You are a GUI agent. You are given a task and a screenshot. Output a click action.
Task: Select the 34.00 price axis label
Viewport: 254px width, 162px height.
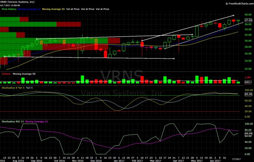pos(248,29)
